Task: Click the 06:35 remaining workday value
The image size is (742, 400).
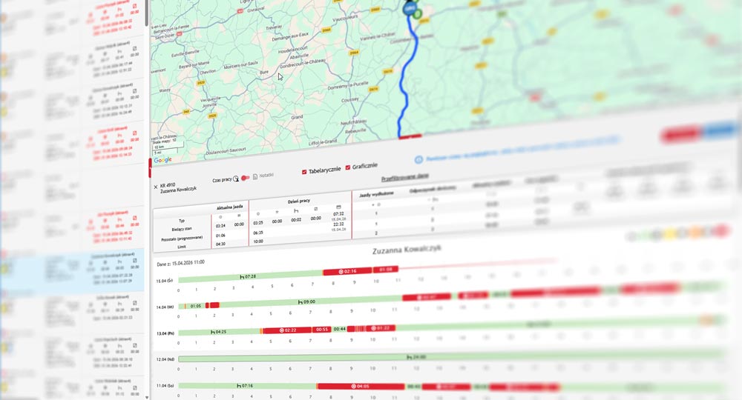Action: click(x=258, y=233)
